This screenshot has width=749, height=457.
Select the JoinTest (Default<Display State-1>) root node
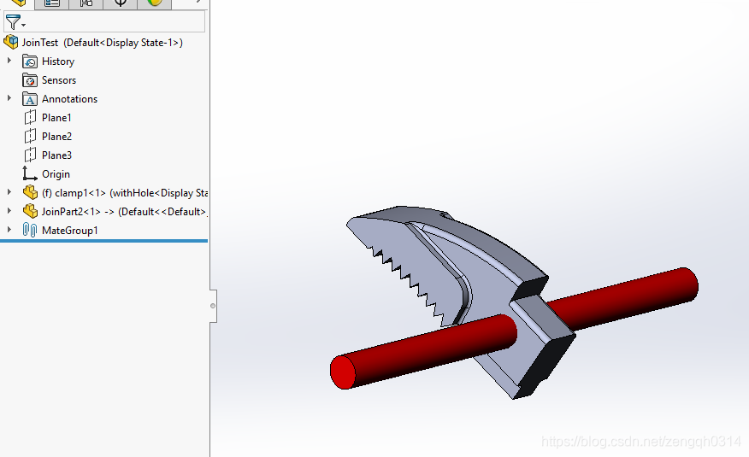tap(103, 43)
